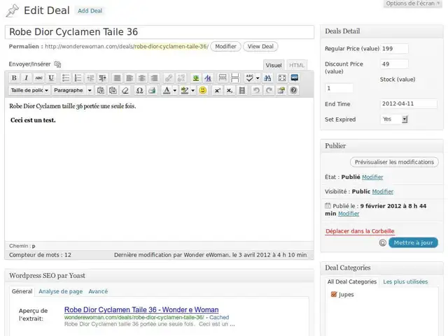Toggle Italic formatting in editor toolbar
Viewport: 448px width, 336px height.
click(x=27, y=78)
